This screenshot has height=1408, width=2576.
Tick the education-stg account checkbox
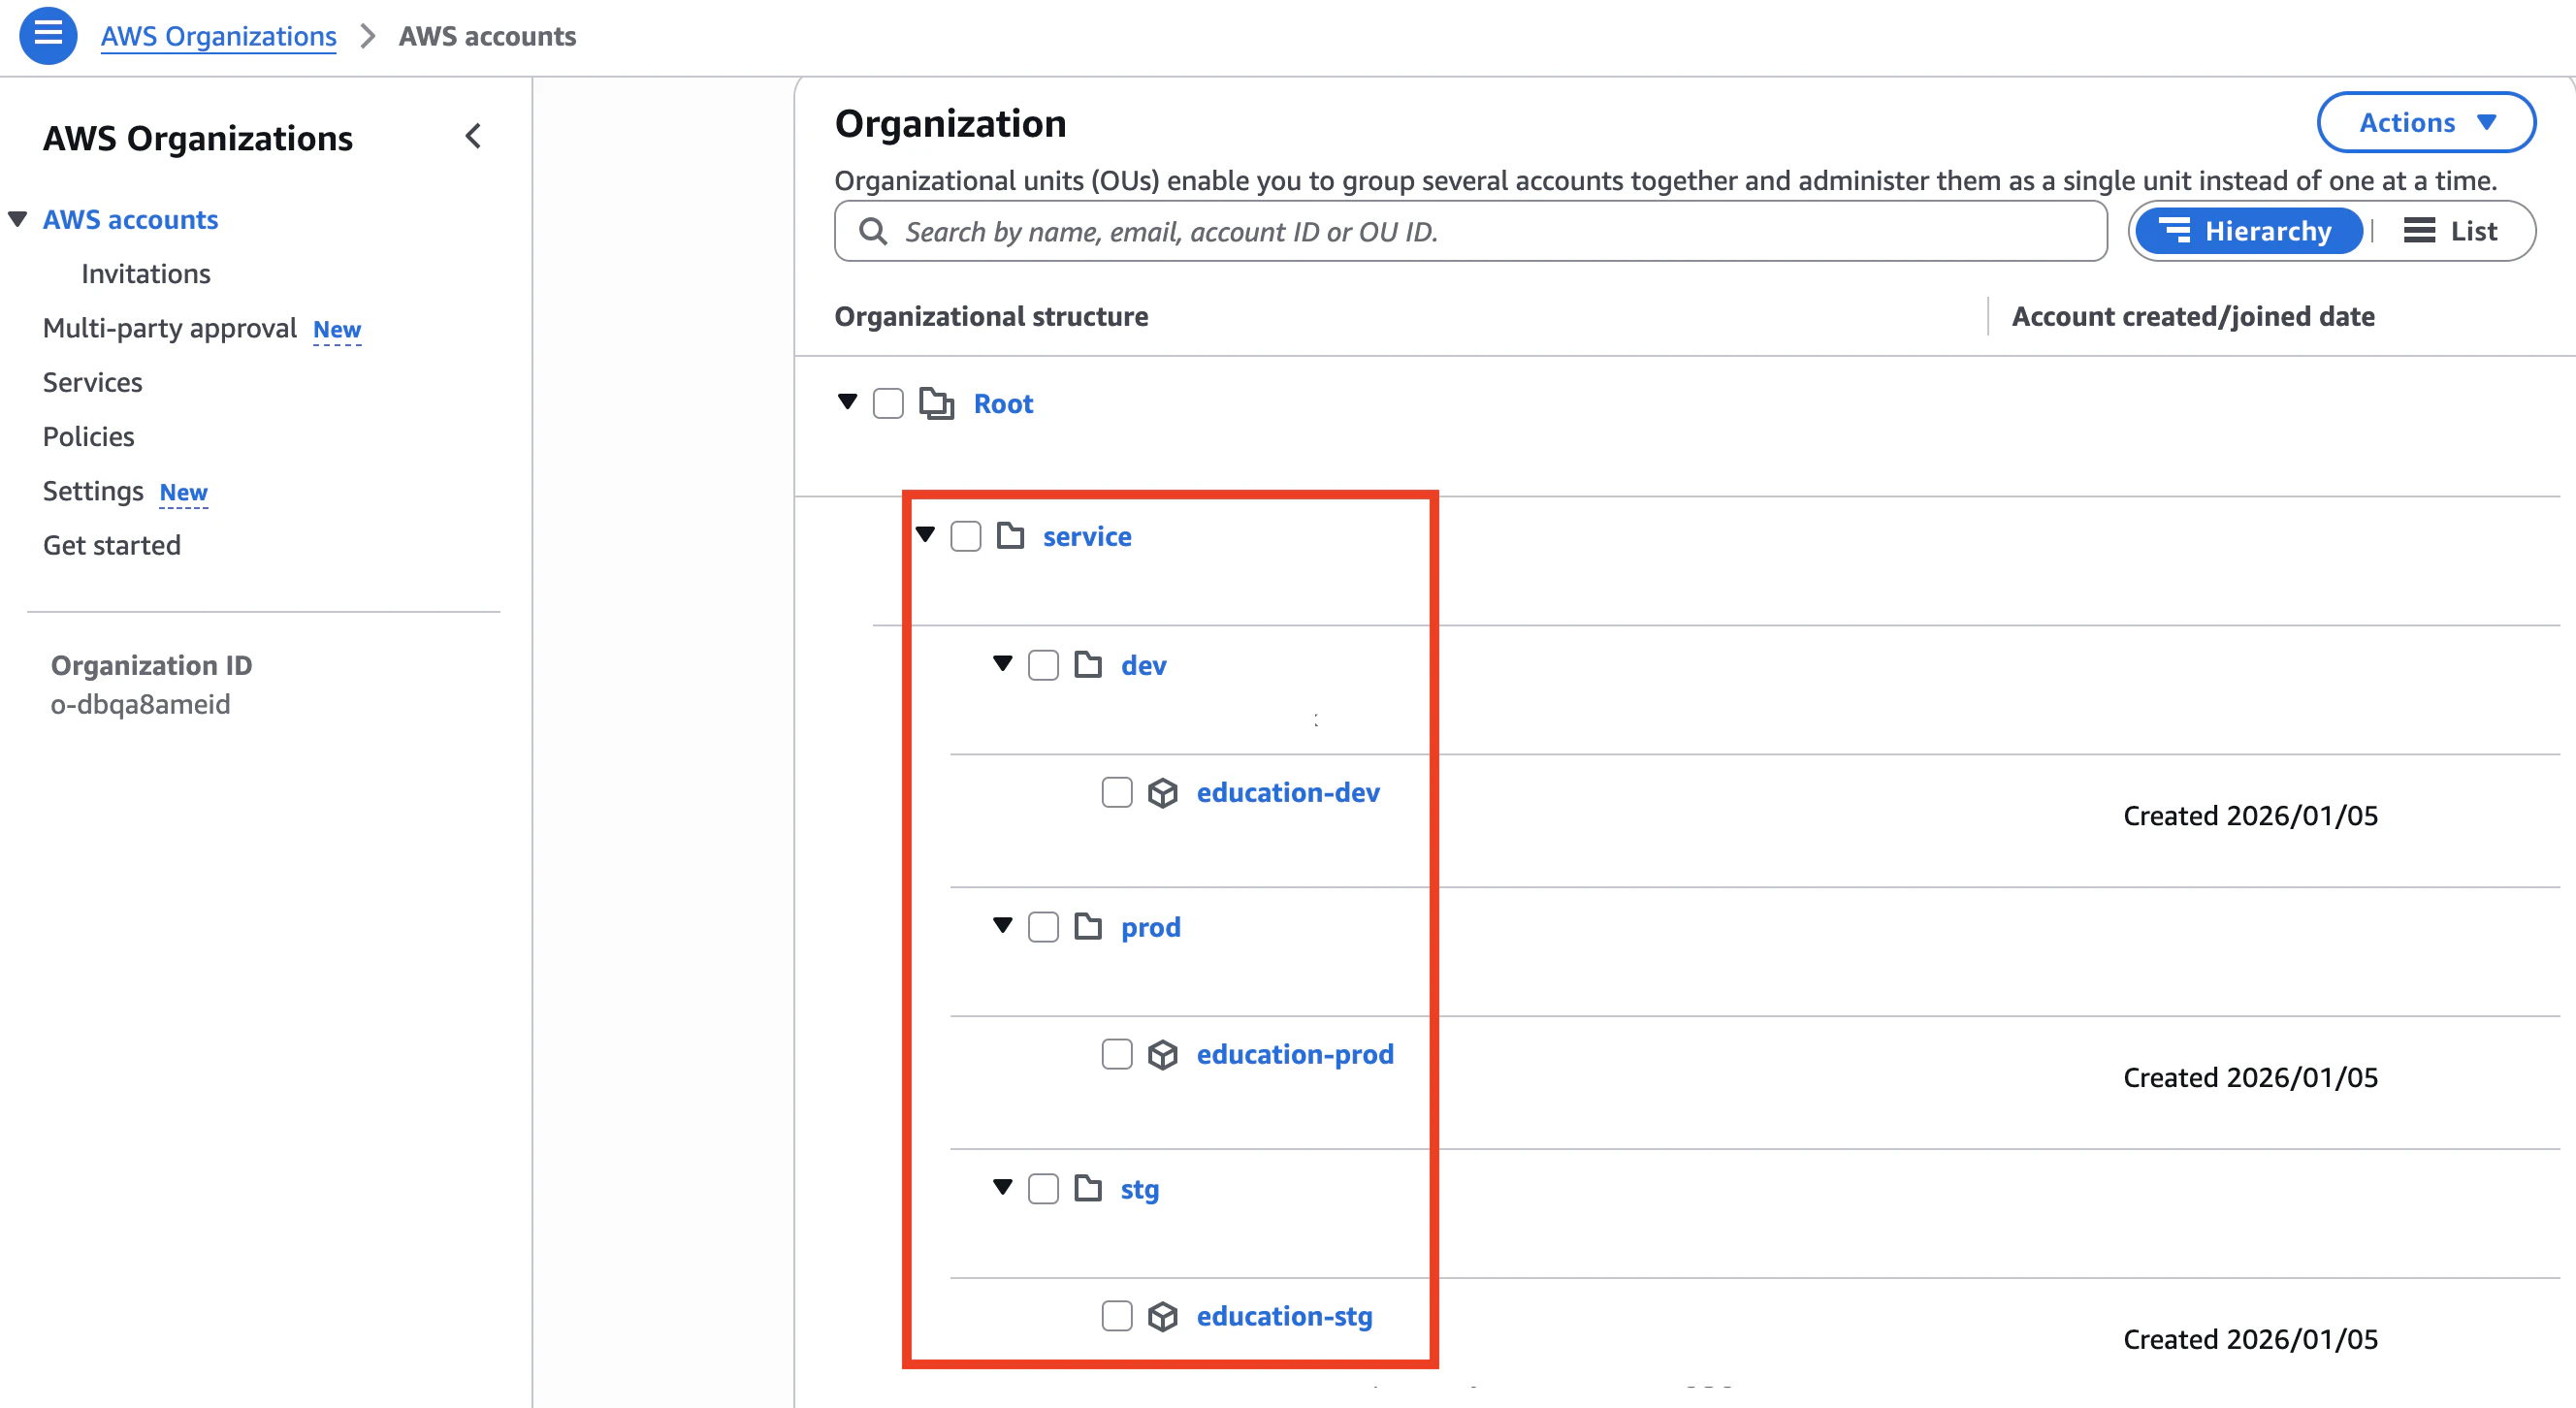[x=1117, y=1316]
